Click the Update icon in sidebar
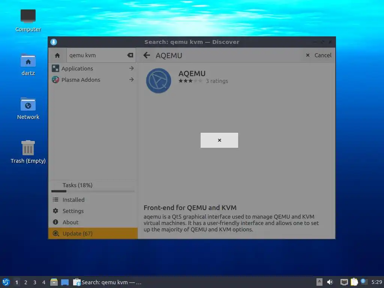The image size is (384, 288). 56,234
